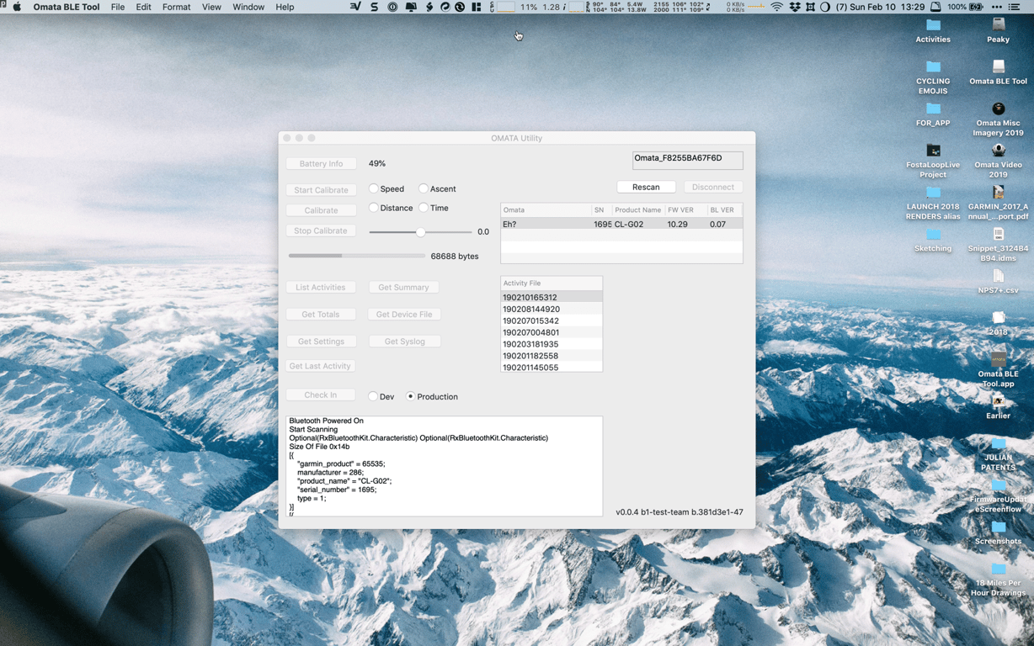Open the Omata BLE Tool application menu
The height and width of the screenshot is (646, 1034).
[67, 7]
